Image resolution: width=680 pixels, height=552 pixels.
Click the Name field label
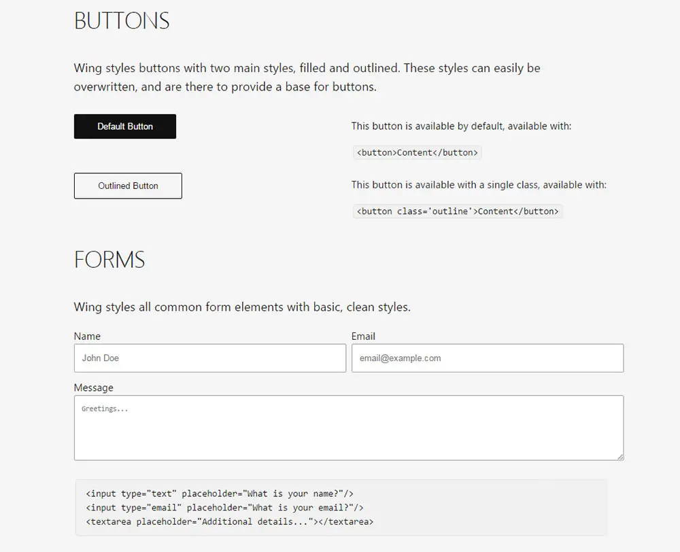(87, 336)
